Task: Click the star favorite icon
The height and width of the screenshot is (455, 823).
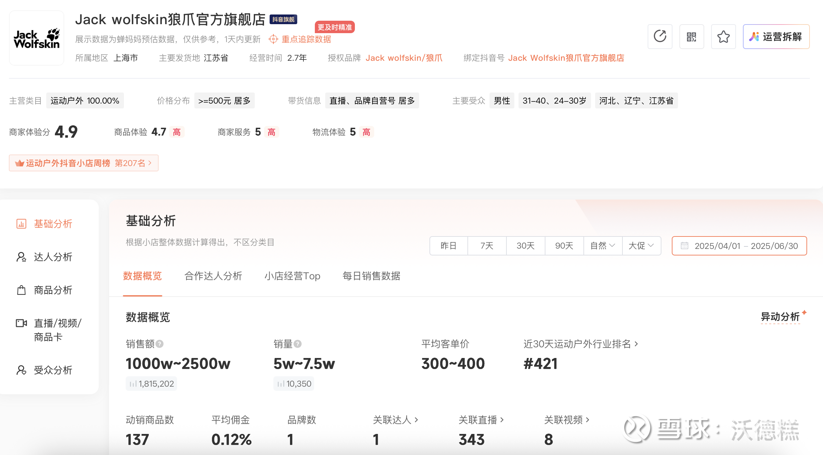Action: (x=723, y=37)
